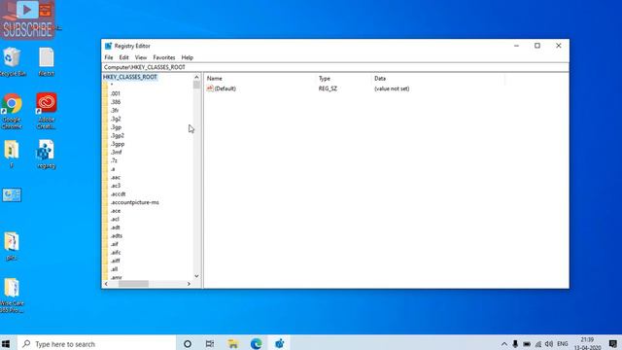Select the .aiff key
622x350 pixels.
click(x=115, y=261)
